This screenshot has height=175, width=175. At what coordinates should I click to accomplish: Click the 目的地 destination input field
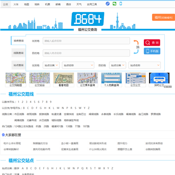pos(87,53)
